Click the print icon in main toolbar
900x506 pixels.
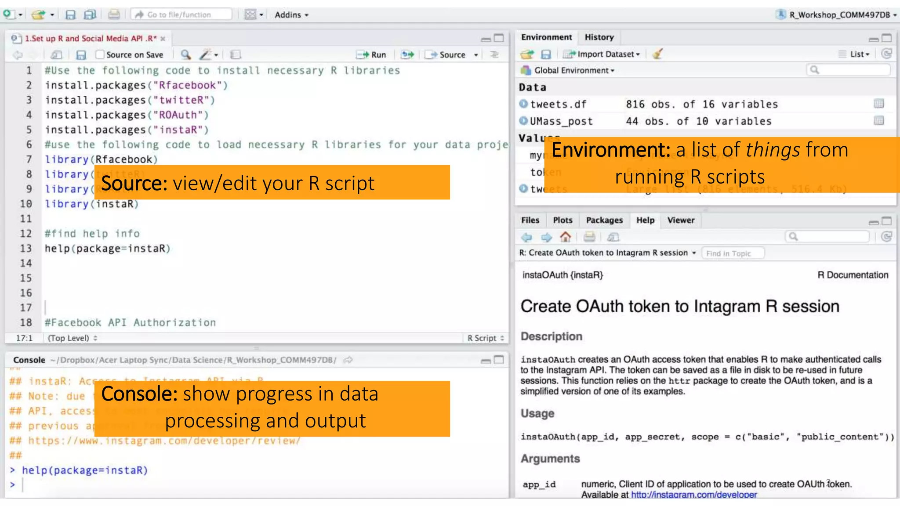(114, 14)
